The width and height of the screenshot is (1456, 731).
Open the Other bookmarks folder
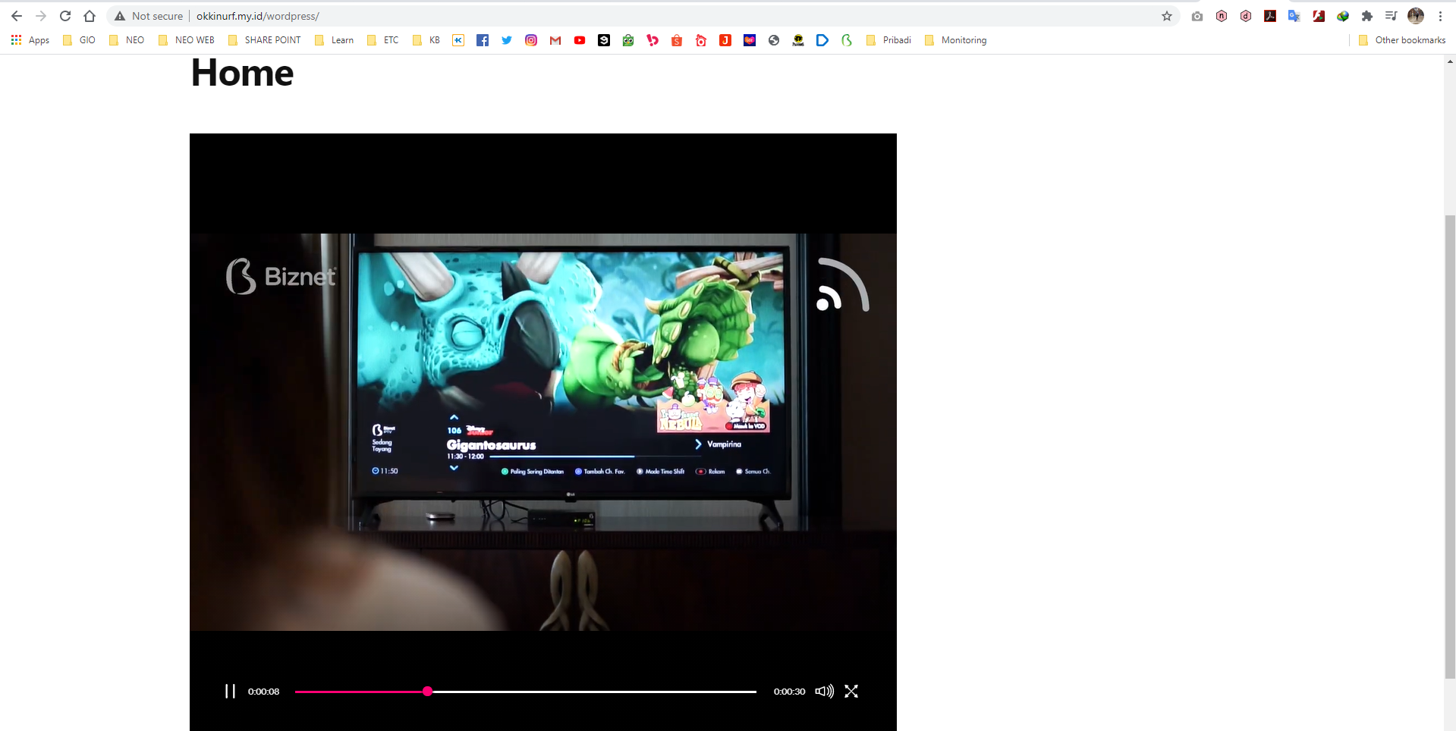[1402, 40]
